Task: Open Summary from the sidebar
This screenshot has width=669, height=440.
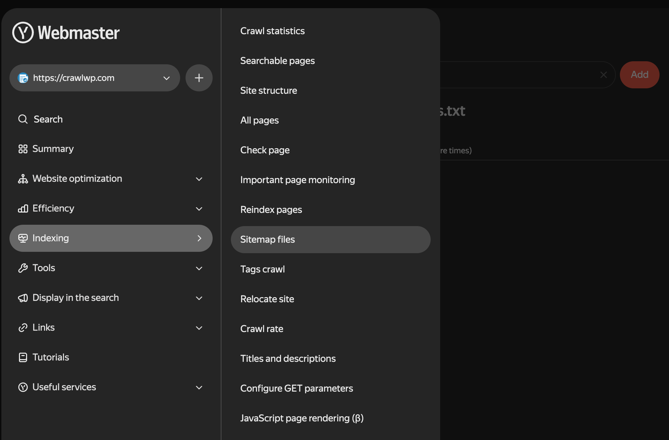Action: 53,149
